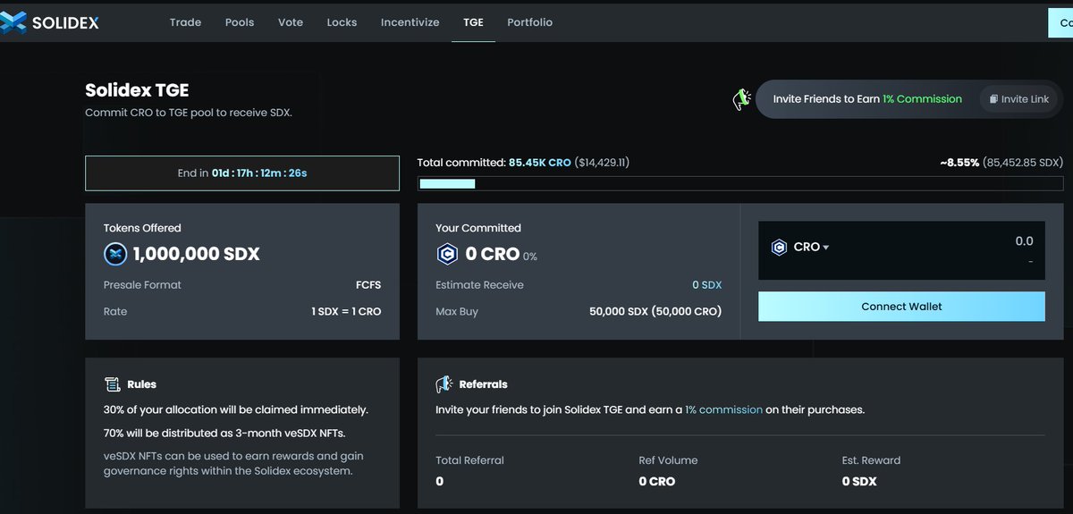Click the copy icon in Invite Link
1073x514 pixels.
993,99
